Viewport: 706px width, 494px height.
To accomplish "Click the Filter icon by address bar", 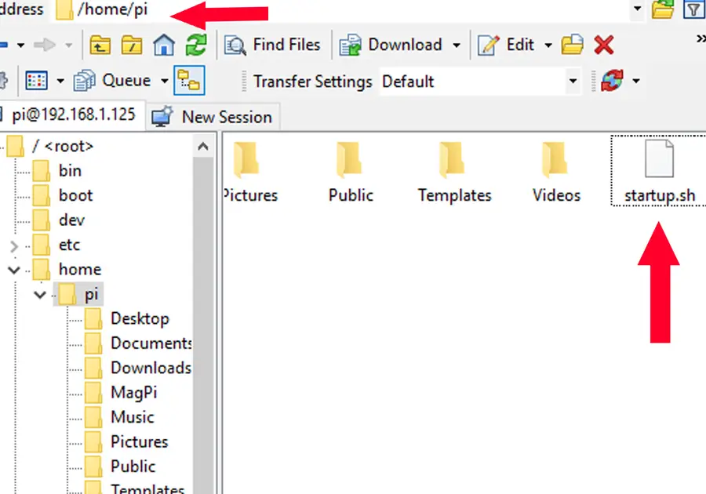I will click(x=693, y=10).
